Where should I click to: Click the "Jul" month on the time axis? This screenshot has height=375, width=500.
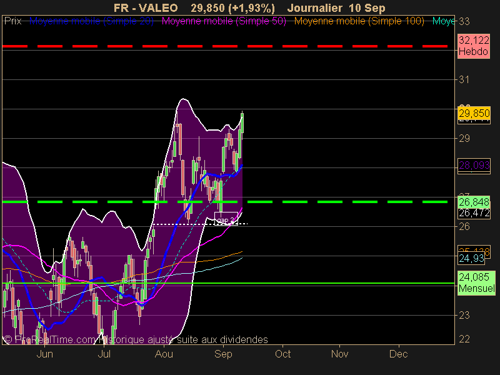(x=104, y=354)
